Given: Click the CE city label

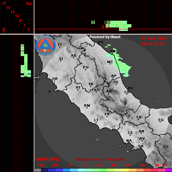Looking at the screenshot, I should pyautogui.click(x=130, y=133).
